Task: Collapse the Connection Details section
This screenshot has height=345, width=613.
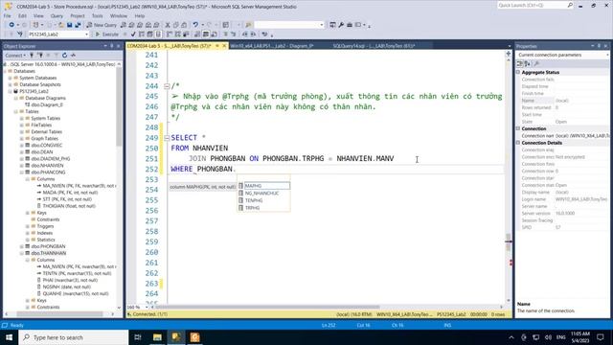Action: (x=518, y=143)
